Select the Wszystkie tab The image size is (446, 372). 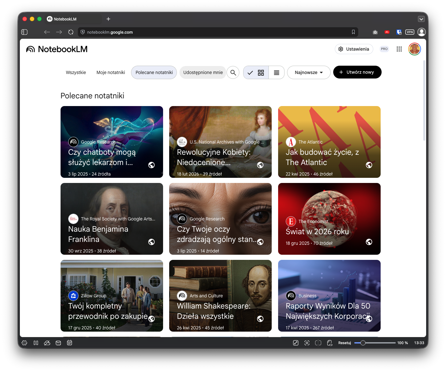(x=76, y=72)
